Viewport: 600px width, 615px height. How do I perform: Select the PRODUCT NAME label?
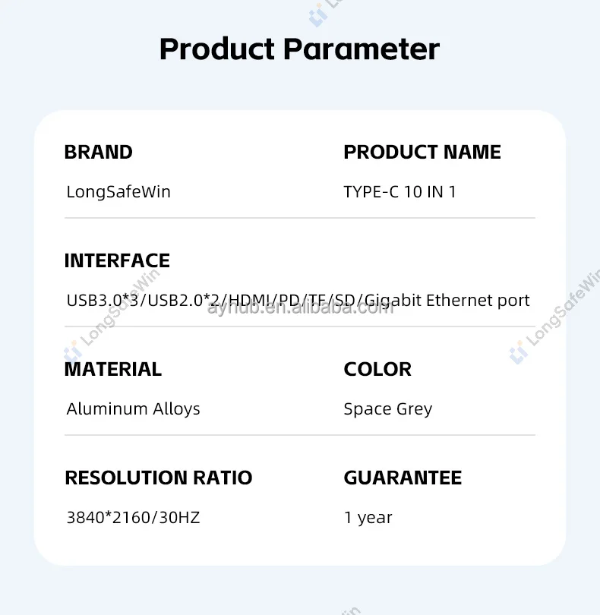(x=422, y=152)
